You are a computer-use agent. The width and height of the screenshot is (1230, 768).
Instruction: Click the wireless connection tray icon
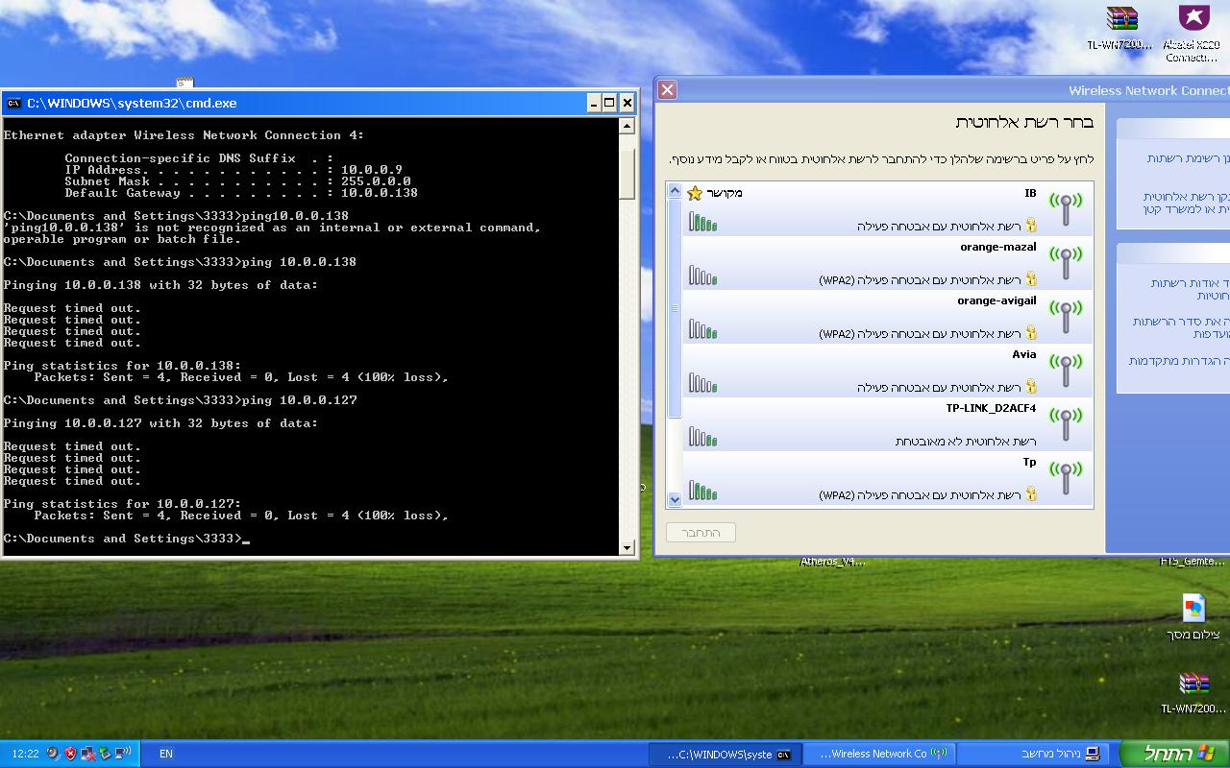(x=123, y=754)
